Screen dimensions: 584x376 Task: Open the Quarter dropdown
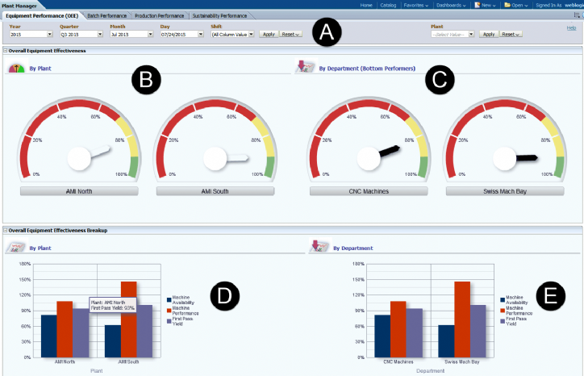[x=101, y=35]
